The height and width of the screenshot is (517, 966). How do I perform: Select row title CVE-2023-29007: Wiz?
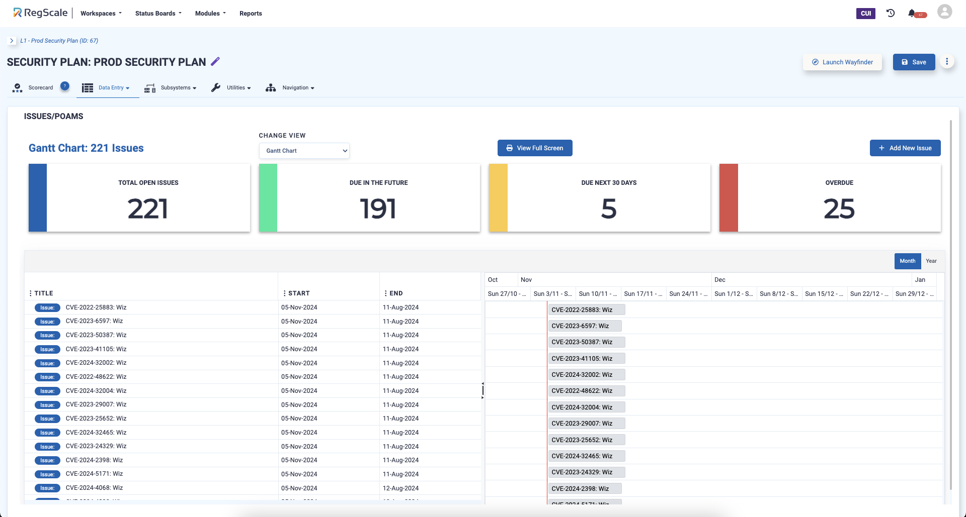point(96,404)
